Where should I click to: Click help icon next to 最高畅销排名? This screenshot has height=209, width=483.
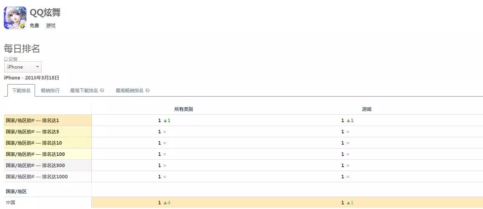point(147,91)
